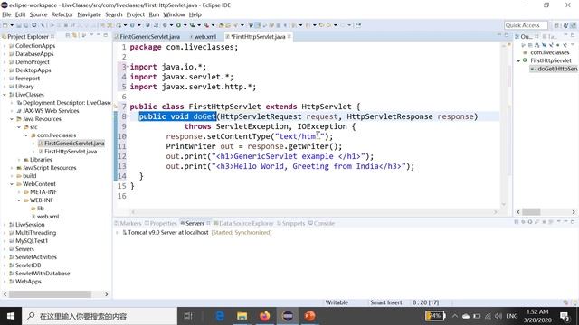Open the Run menu
This screenshot has height=325, width=579.
(x=154, y=14)
